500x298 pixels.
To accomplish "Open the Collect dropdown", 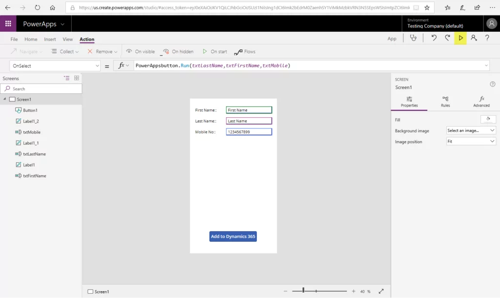I will click(x=65, y=52).
